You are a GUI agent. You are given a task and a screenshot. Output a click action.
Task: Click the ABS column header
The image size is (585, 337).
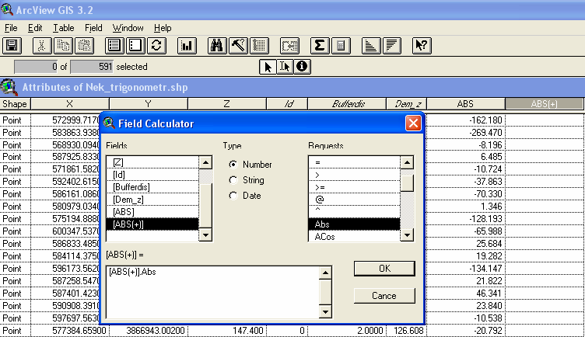point(465,104)
